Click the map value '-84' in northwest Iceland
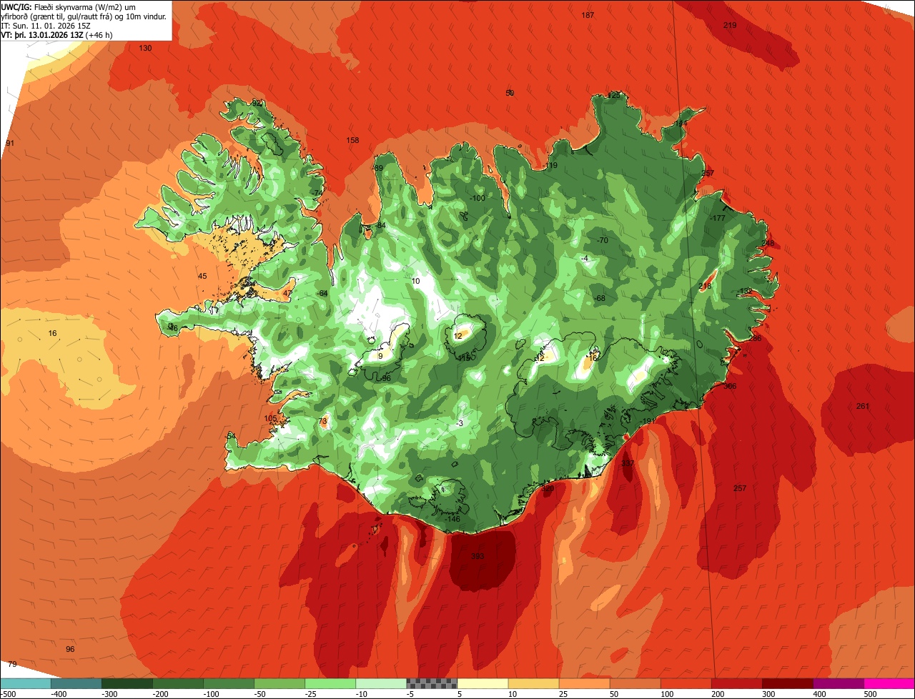This screenshot has width=915, height=699. pos(380,226)
